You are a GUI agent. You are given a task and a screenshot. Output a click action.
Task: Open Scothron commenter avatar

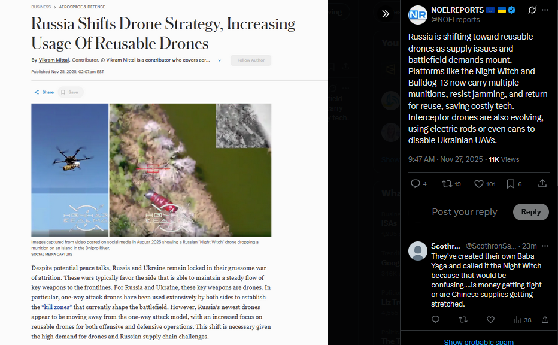(x=417, y=250)
